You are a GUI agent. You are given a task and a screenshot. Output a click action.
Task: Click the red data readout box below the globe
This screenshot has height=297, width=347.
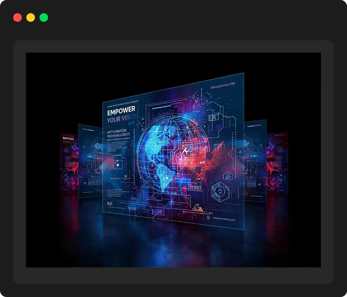[195, 187]
